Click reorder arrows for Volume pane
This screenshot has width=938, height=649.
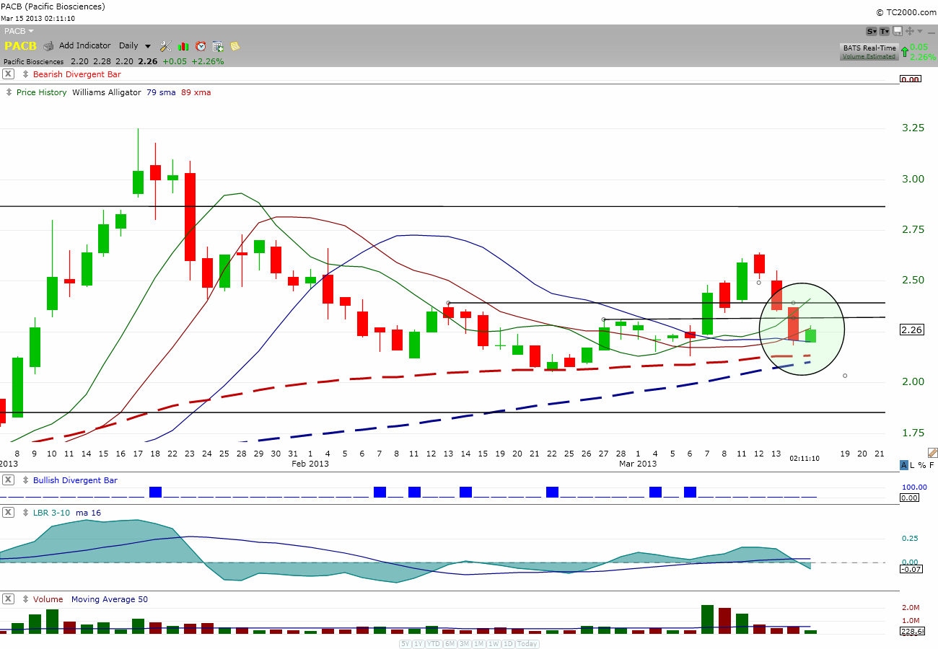[x=26, y=599]
